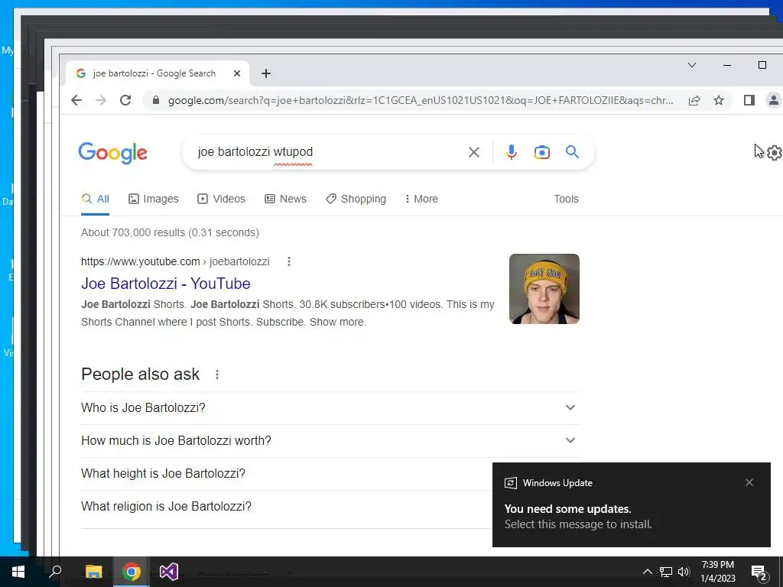Open the tab search chevron in the title bar
The width and height of the screenshot is (783, 587).
tap(692, 65)
